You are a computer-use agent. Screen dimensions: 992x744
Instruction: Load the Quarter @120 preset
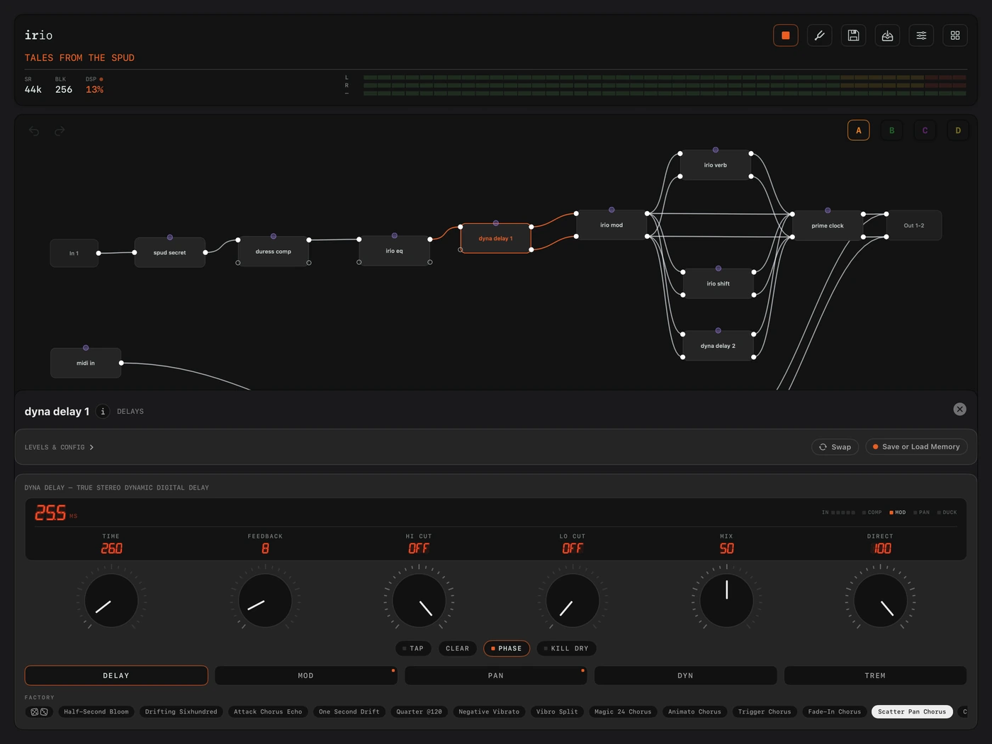point(419,711)
